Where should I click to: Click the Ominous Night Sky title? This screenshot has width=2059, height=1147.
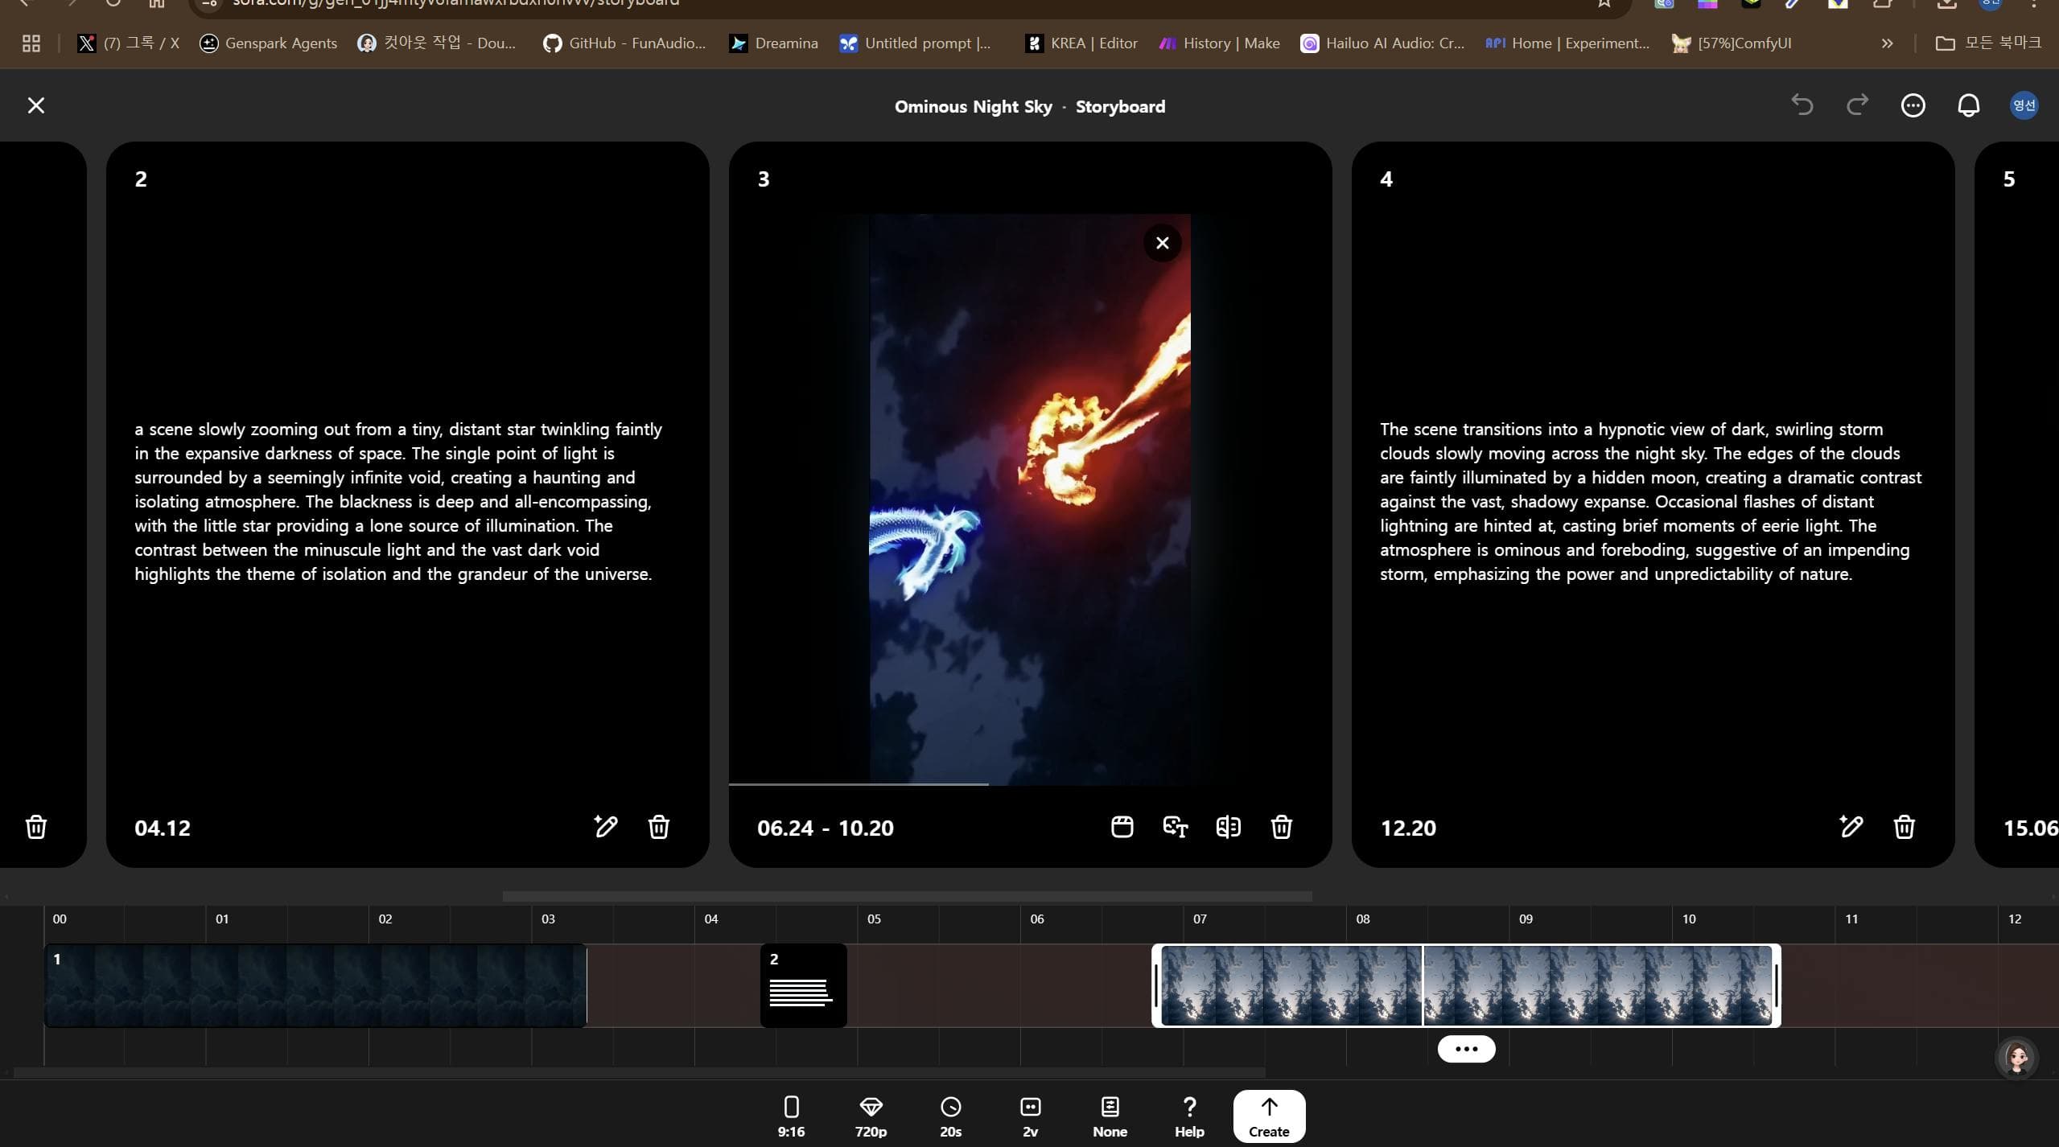pos(973,106)
